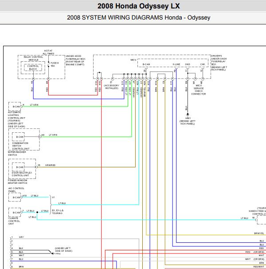Select the "DRIVER'S UNDER-DASH FUSE/RELAY BOX" description
This screenshot has height=269, width=266.
(x=219, y=63)
